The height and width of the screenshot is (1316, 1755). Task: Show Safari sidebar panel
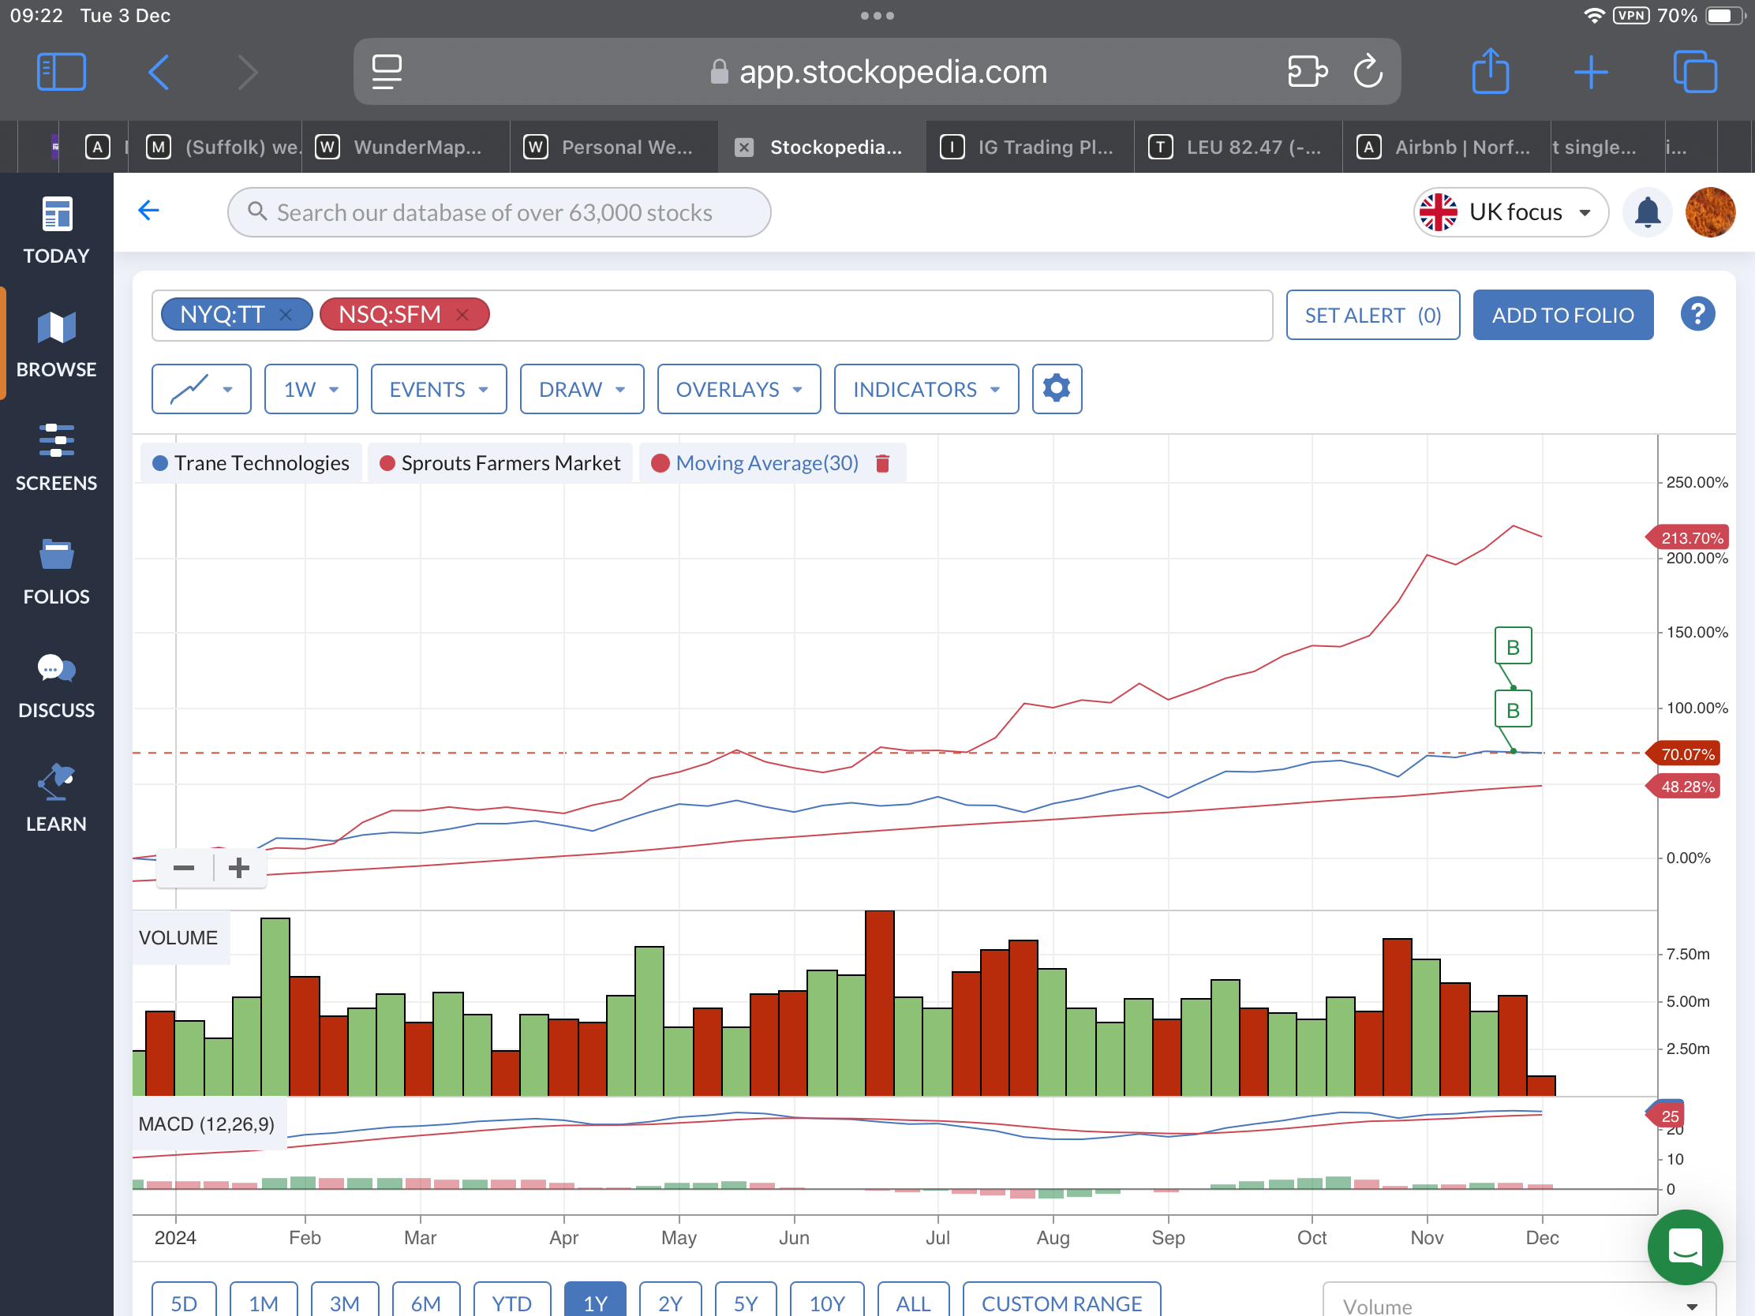[61, 71]
